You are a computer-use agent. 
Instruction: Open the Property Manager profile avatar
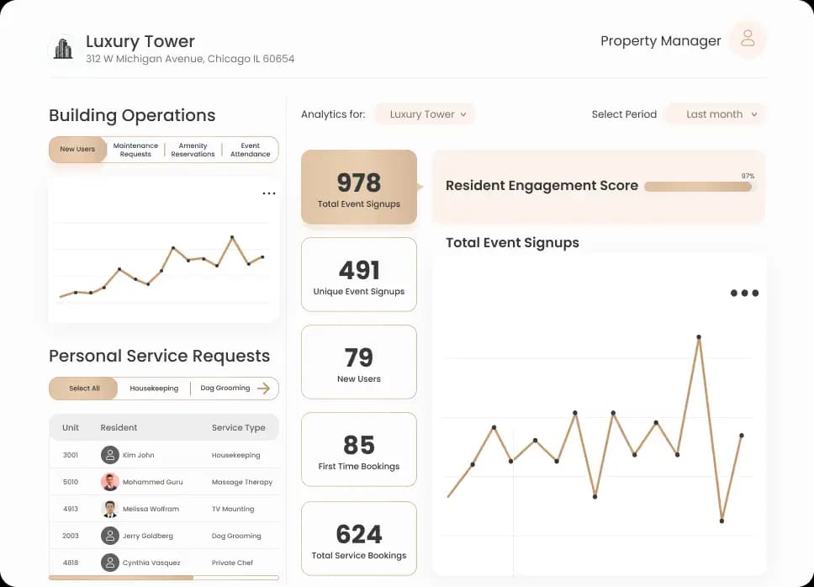click(747, 40)
